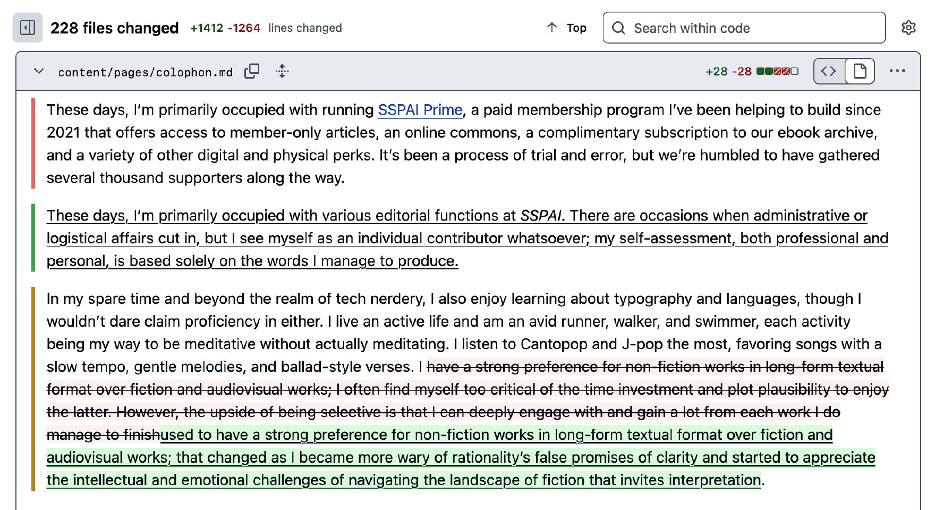Click the content/pages/colophon.md file name

tap(145, 72)
